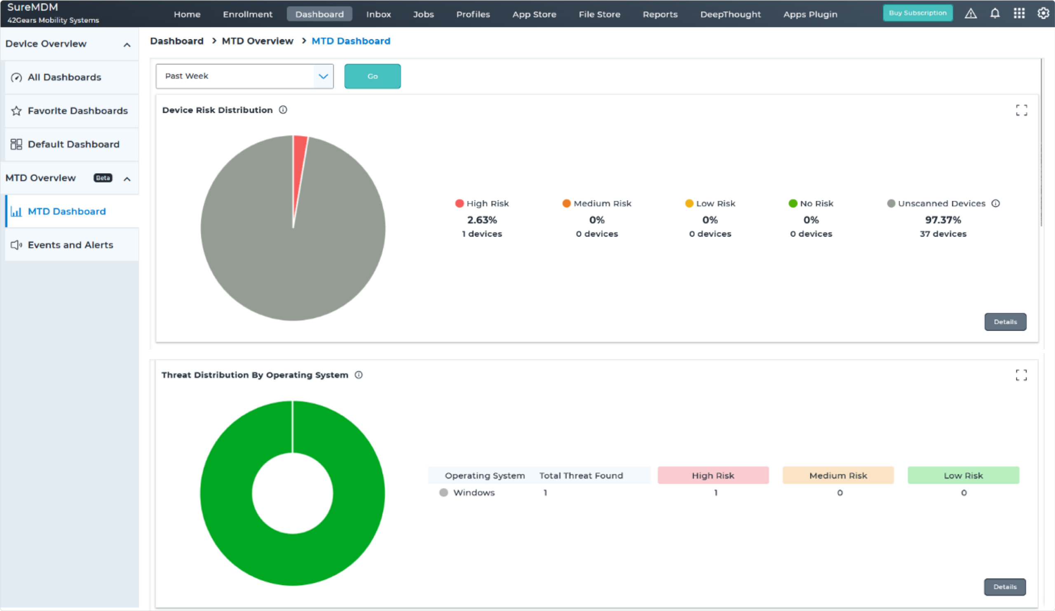Click the Favorite Dashboards star icon
The width and height of the screenshot is (1055, 611).
[16, 111]
